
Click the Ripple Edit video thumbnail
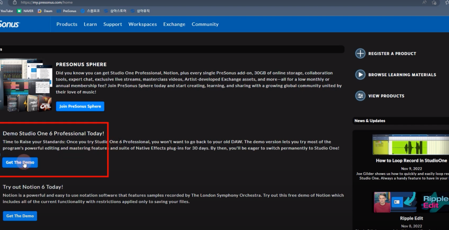411,202
